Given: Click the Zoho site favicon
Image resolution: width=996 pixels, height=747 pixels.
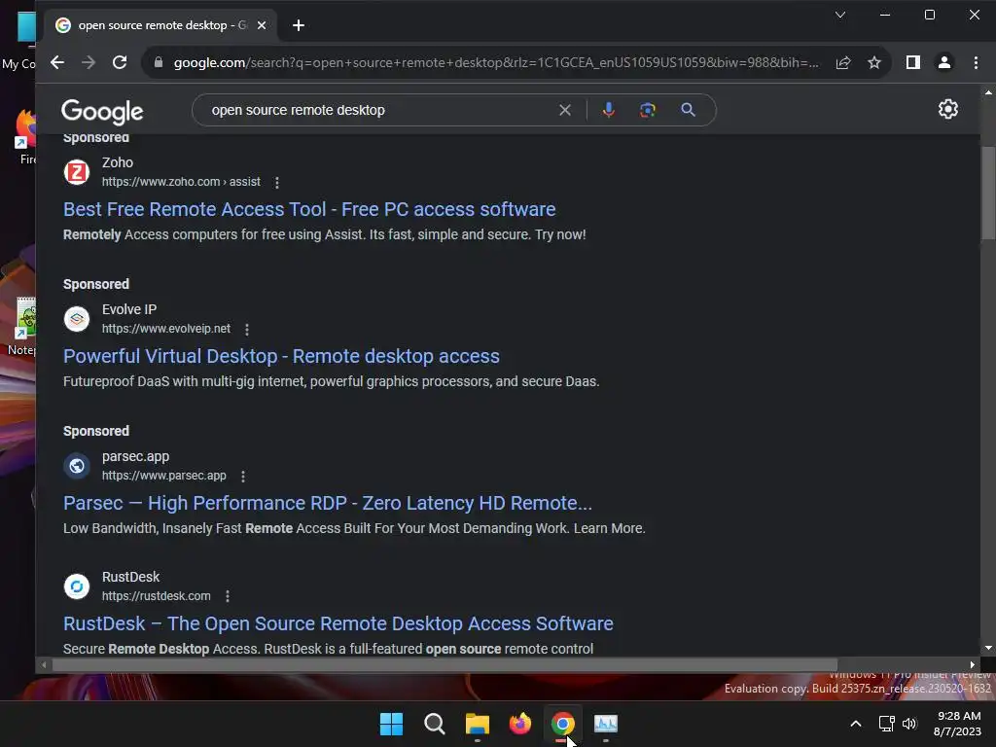Looking at the screenshot, I should pyautogui.click(x=77, y=172).
